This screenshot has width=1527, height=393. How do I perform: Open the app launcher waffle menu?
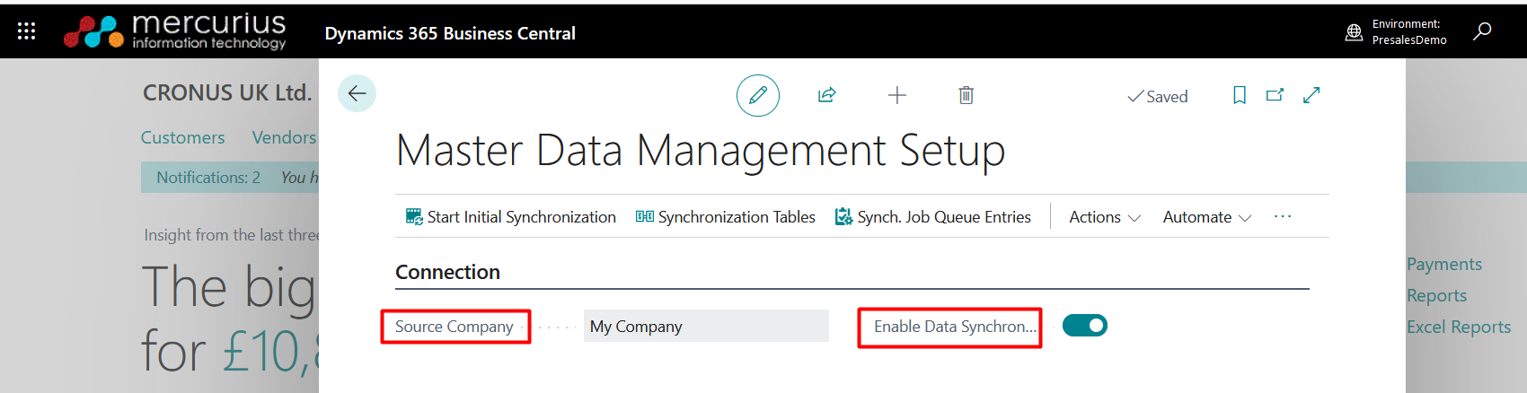[x=26, y=31]
